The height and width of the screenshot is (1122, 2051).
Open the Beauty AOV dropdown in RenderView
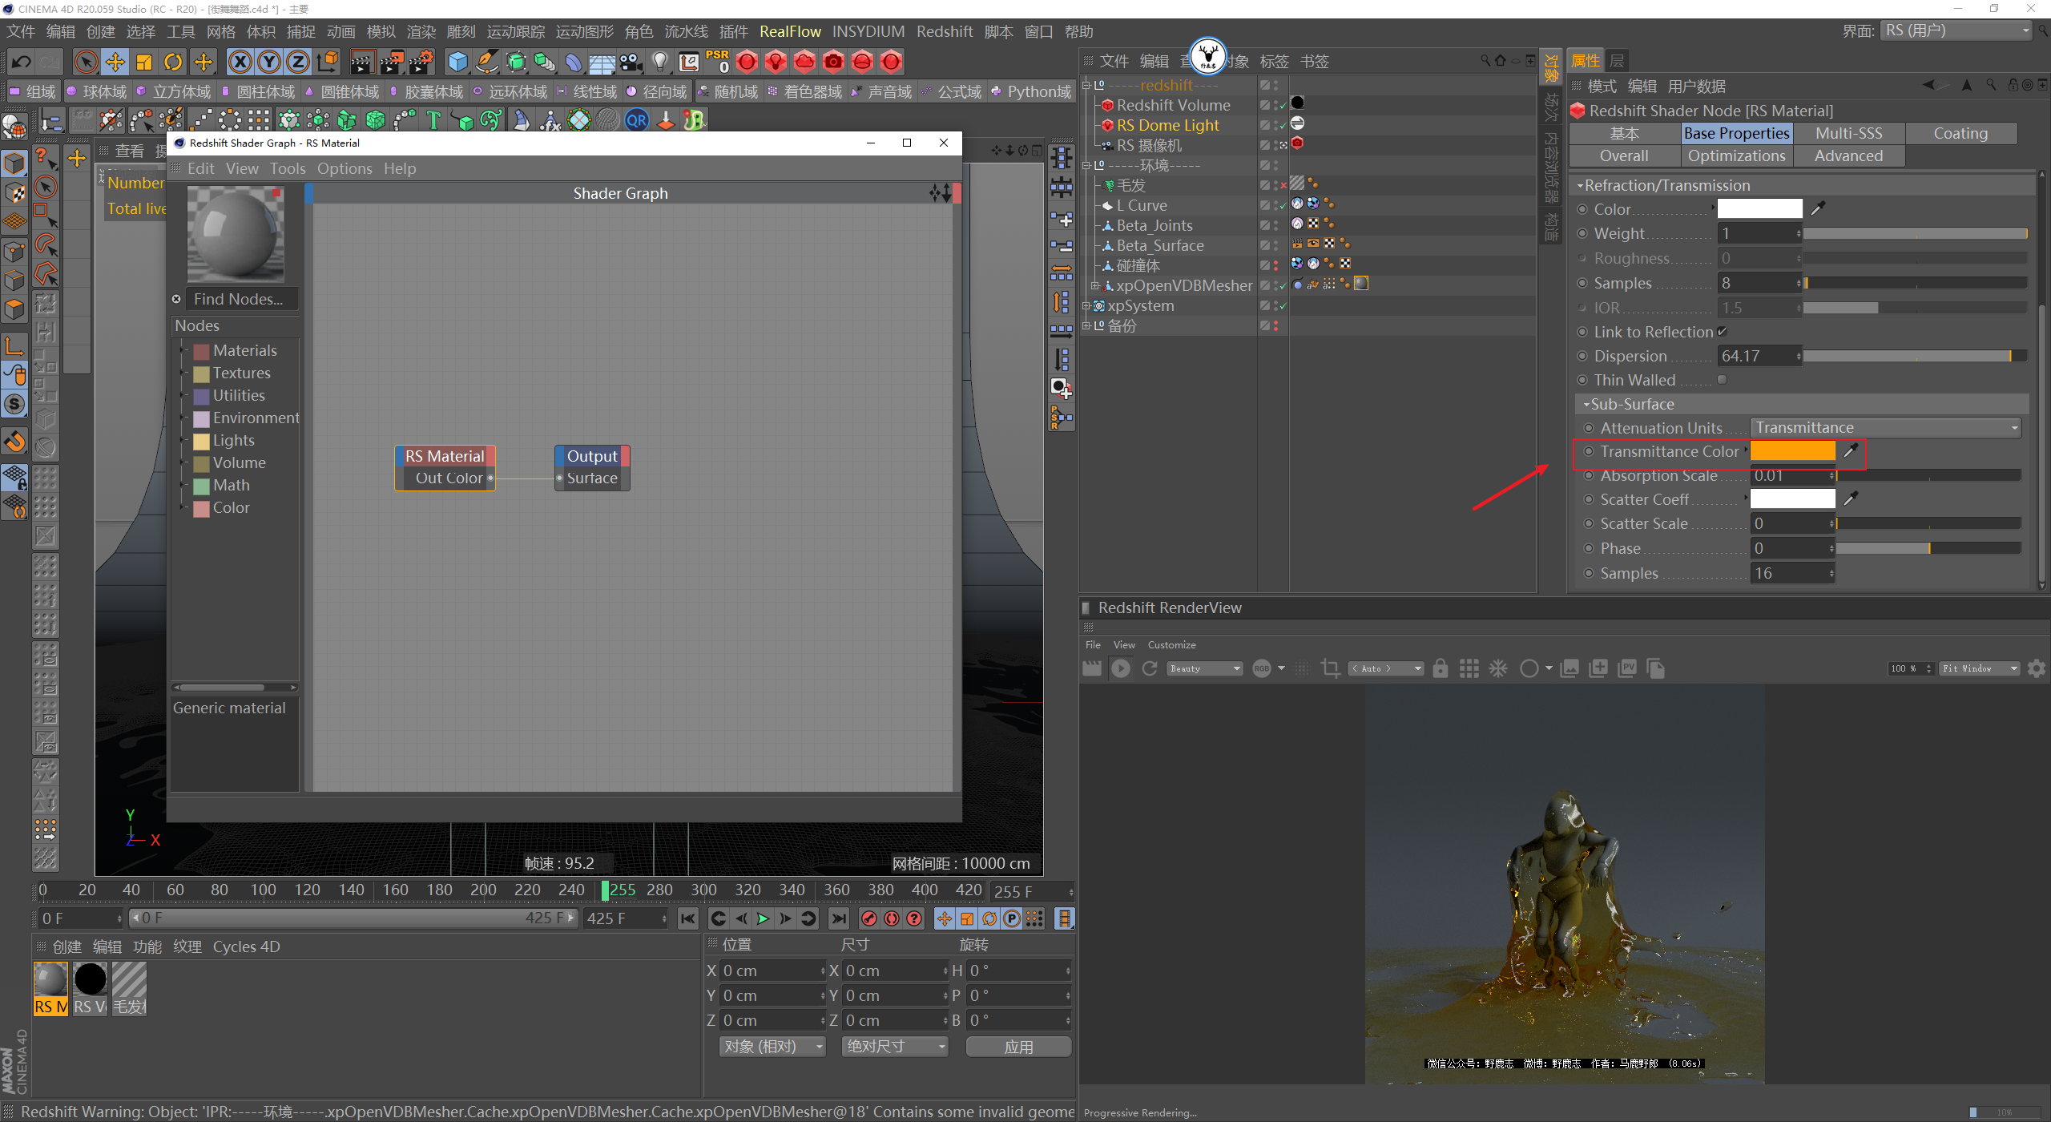(1204, 668)
